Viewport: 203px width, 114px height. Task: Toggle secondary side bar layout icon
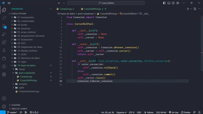click(173, 3)
